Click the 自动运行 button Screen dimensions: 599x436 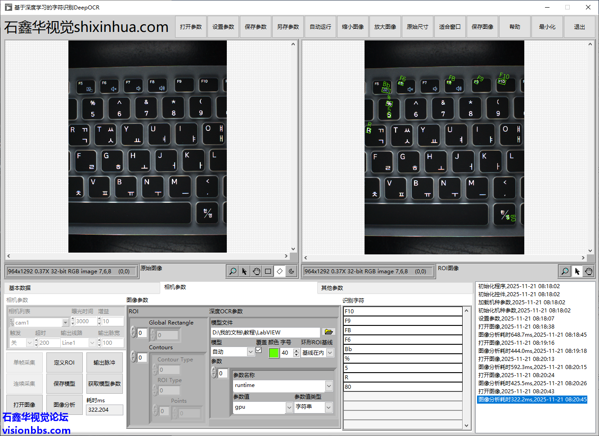(320, 27)
